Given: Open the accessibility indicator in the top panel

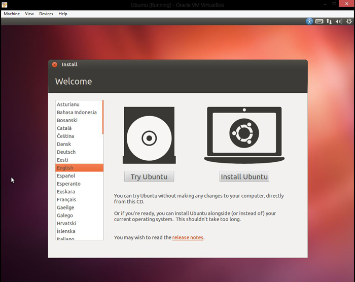Looking at the screenshot, I should (309, 21).
